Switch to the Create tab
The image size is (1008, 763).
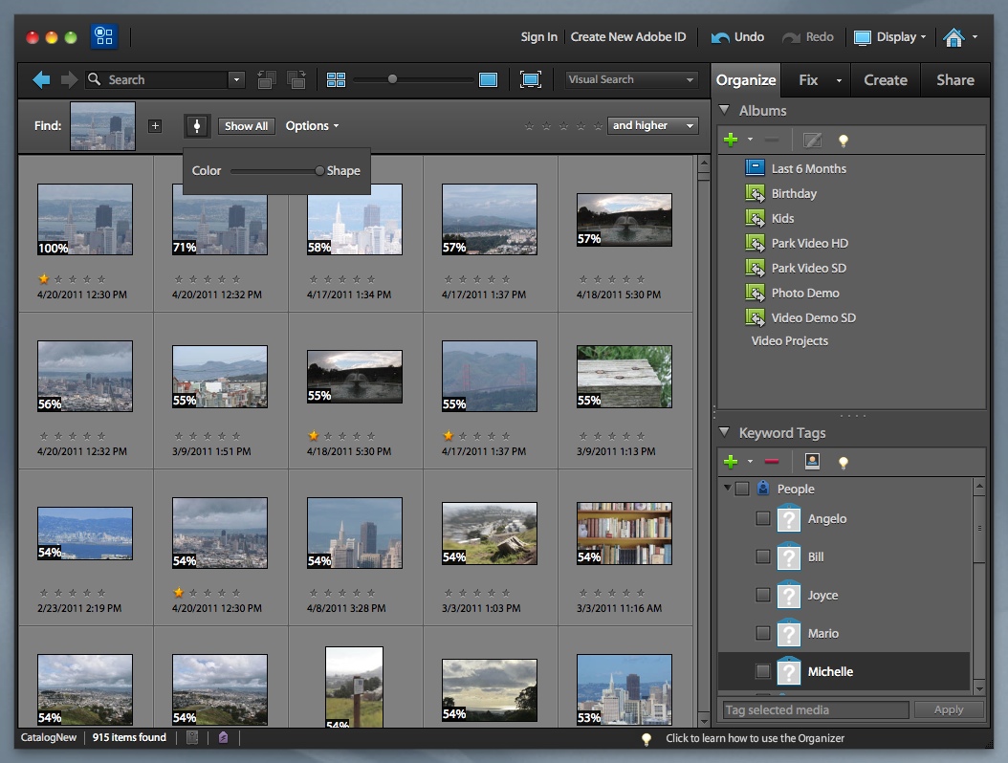click(x=885, y=80)
